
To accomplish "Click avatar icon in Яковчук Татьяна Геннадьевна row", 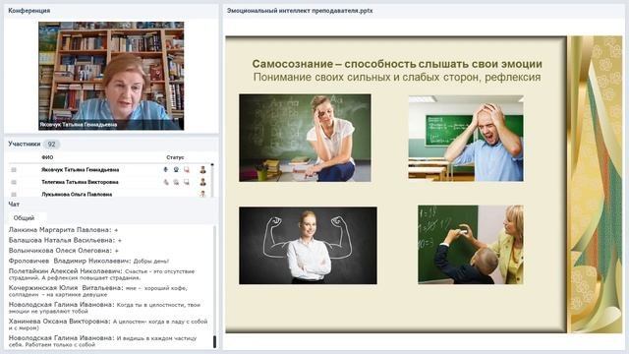I will point(203,170).
